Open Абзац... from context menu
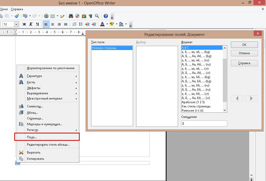Image resolution: width=266 pixels, height=181 pixels. click(x=51, y=113)
